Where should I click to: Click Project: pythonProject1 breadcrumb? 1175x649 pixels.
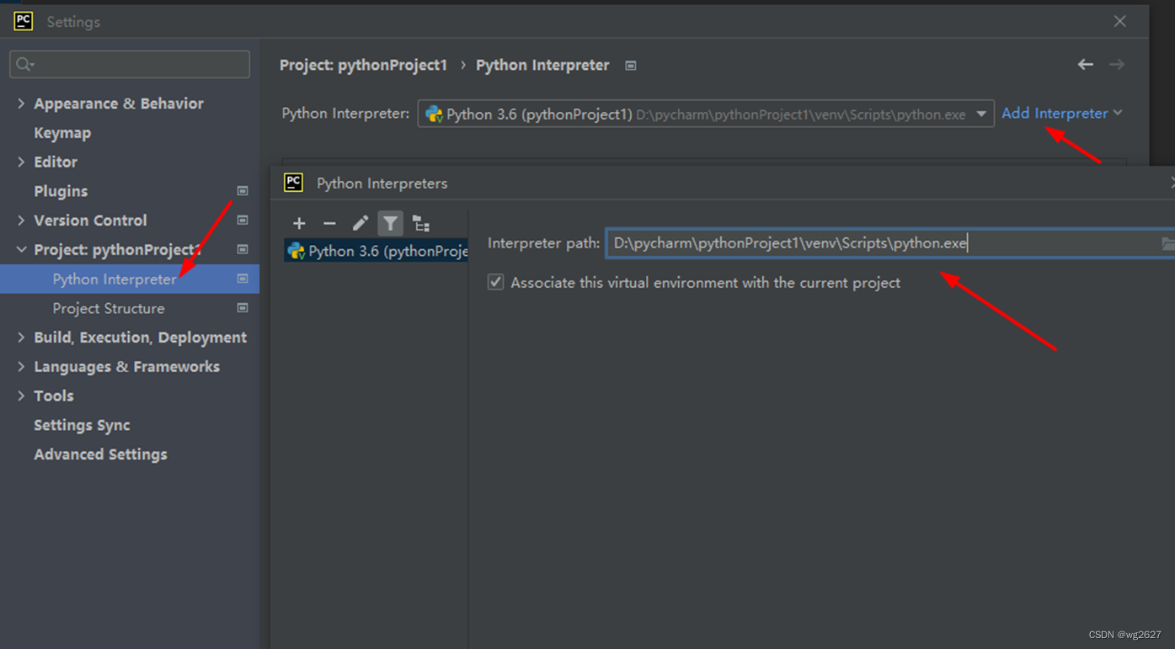pos(363,65)
